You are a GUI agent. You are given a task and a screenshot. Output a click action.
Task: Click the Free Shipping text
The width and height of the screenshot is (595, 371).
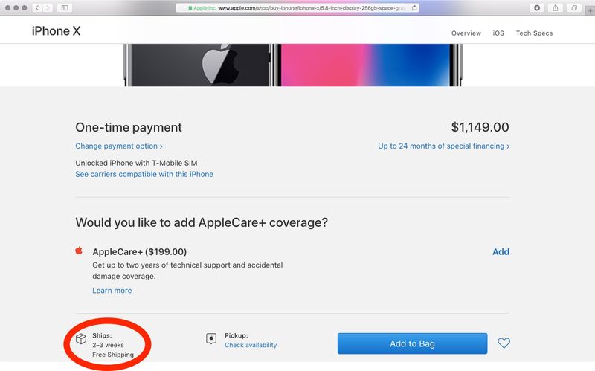pos(113,355)
